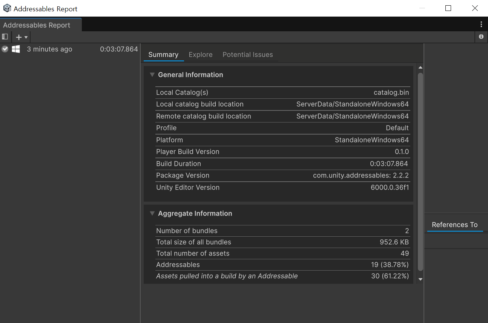
Task: Click the StandaloneWindows64 platform value
Action: tap(372, 140)
